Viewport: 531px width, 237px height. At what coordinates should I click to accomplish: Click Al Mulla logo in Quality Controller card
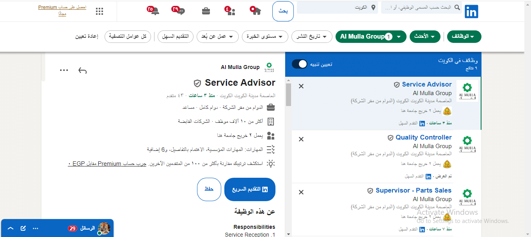tap(467, 143)
